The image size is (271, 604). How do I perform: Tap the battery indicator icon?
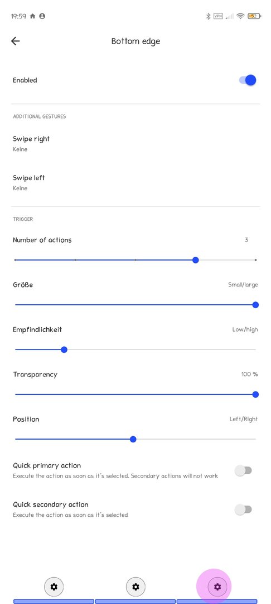click(x=254, y=16)
